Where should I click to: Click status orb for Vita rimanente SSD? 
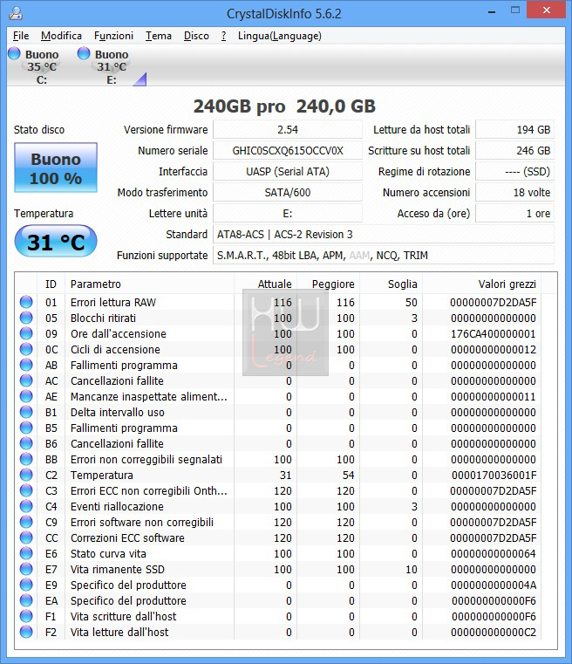[x=26, y=569]
